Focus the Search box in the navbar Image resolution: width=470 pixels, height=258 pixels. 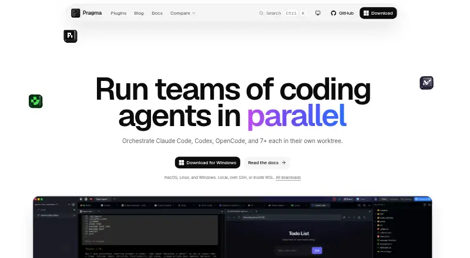(283, 13)
